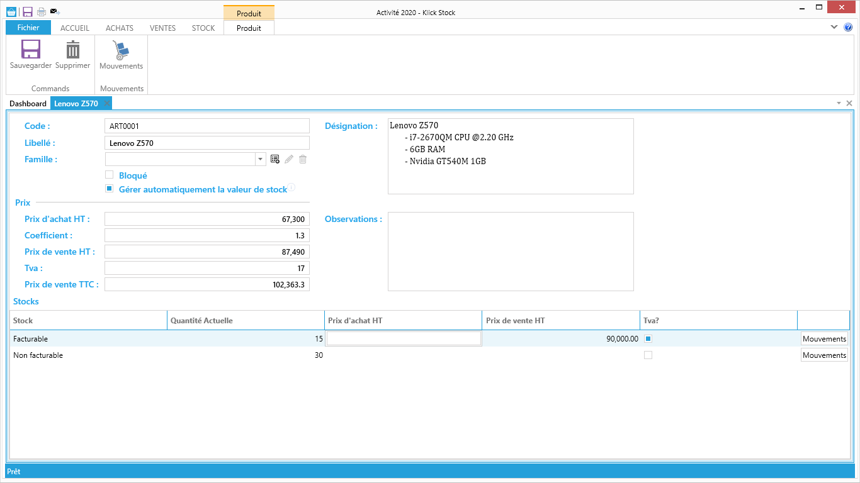Collapse the ribbon with chevron arrow
Image resolution: width=860 pixels, height=483 pixels.
(834, 27)
